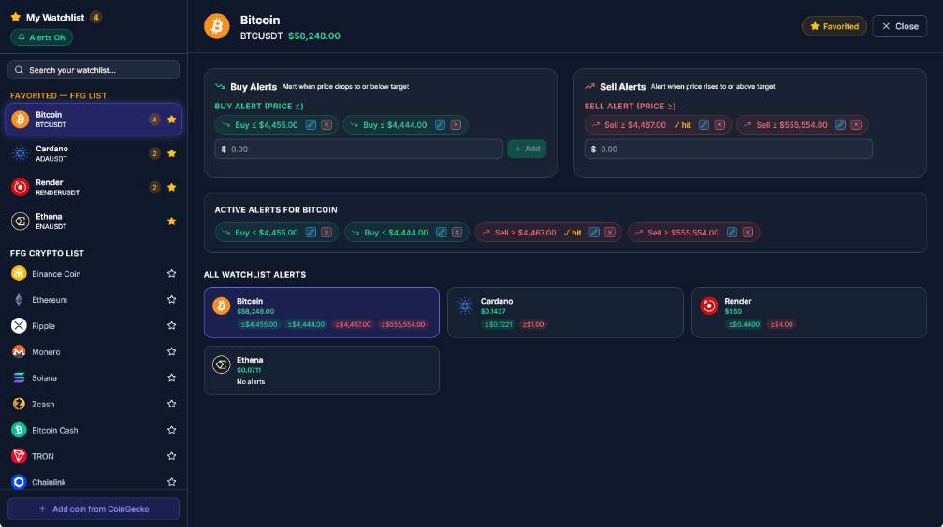Close the Bitcoin detail panel

tap(900, 26)
